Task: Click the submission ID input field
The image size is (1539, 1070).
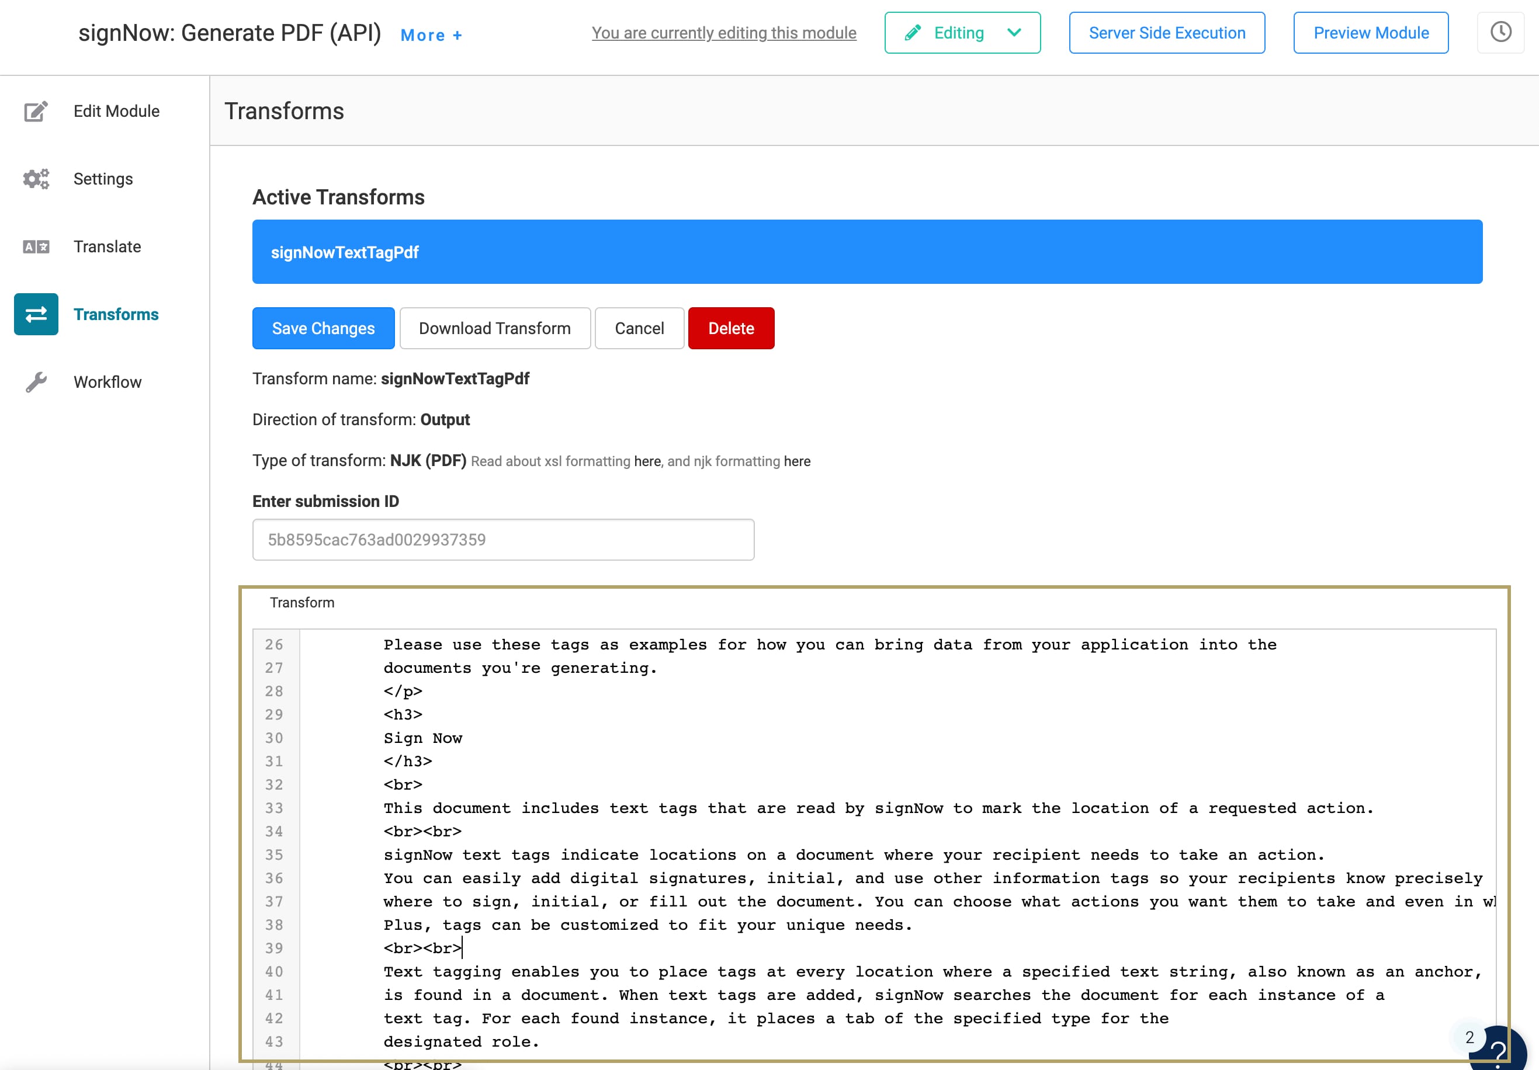Action: [x=504, y=539]
